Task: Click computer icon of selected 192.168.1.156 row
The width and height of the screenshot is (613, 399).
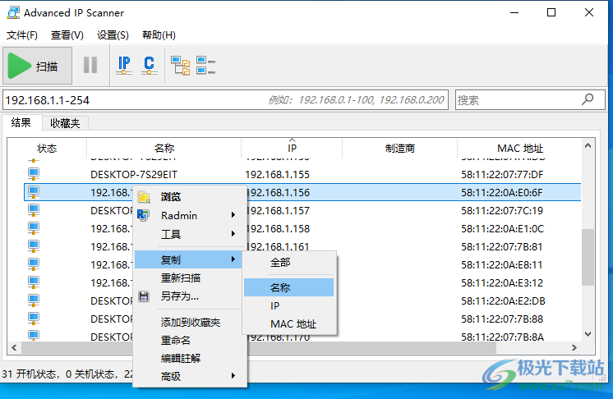Action: tap(34, 192)
